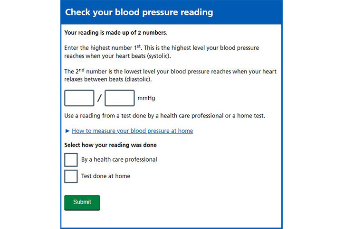Click the 'Test done at home' label text

tap(105, 176)
